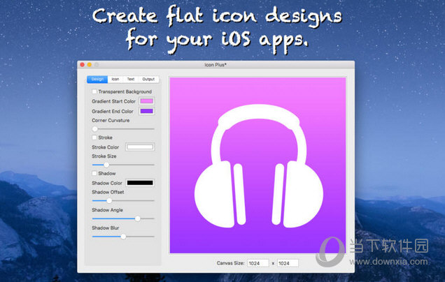Open the Icon tab
This screenshot has height=282, width=445.
pyautogui.click(x=115, y=80)
